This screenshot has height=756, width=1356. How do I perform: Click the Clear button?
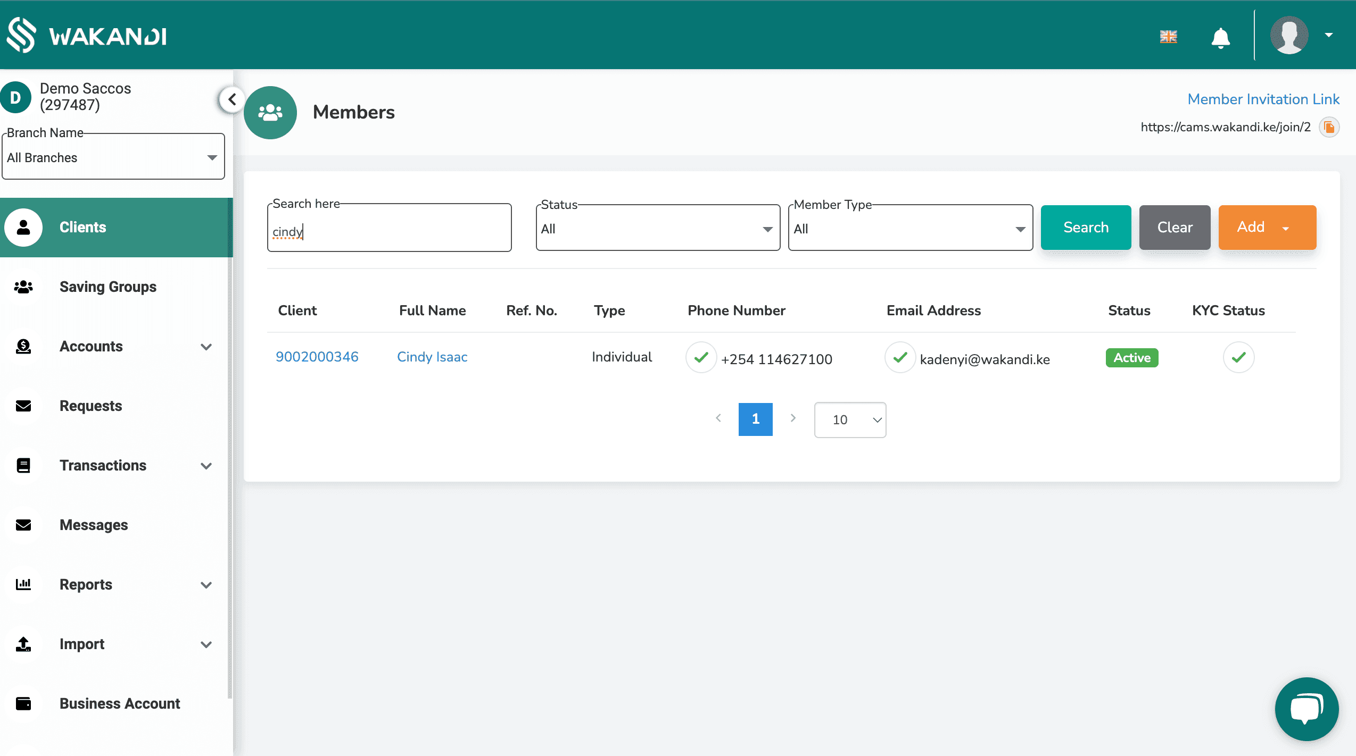(1175, 227)
